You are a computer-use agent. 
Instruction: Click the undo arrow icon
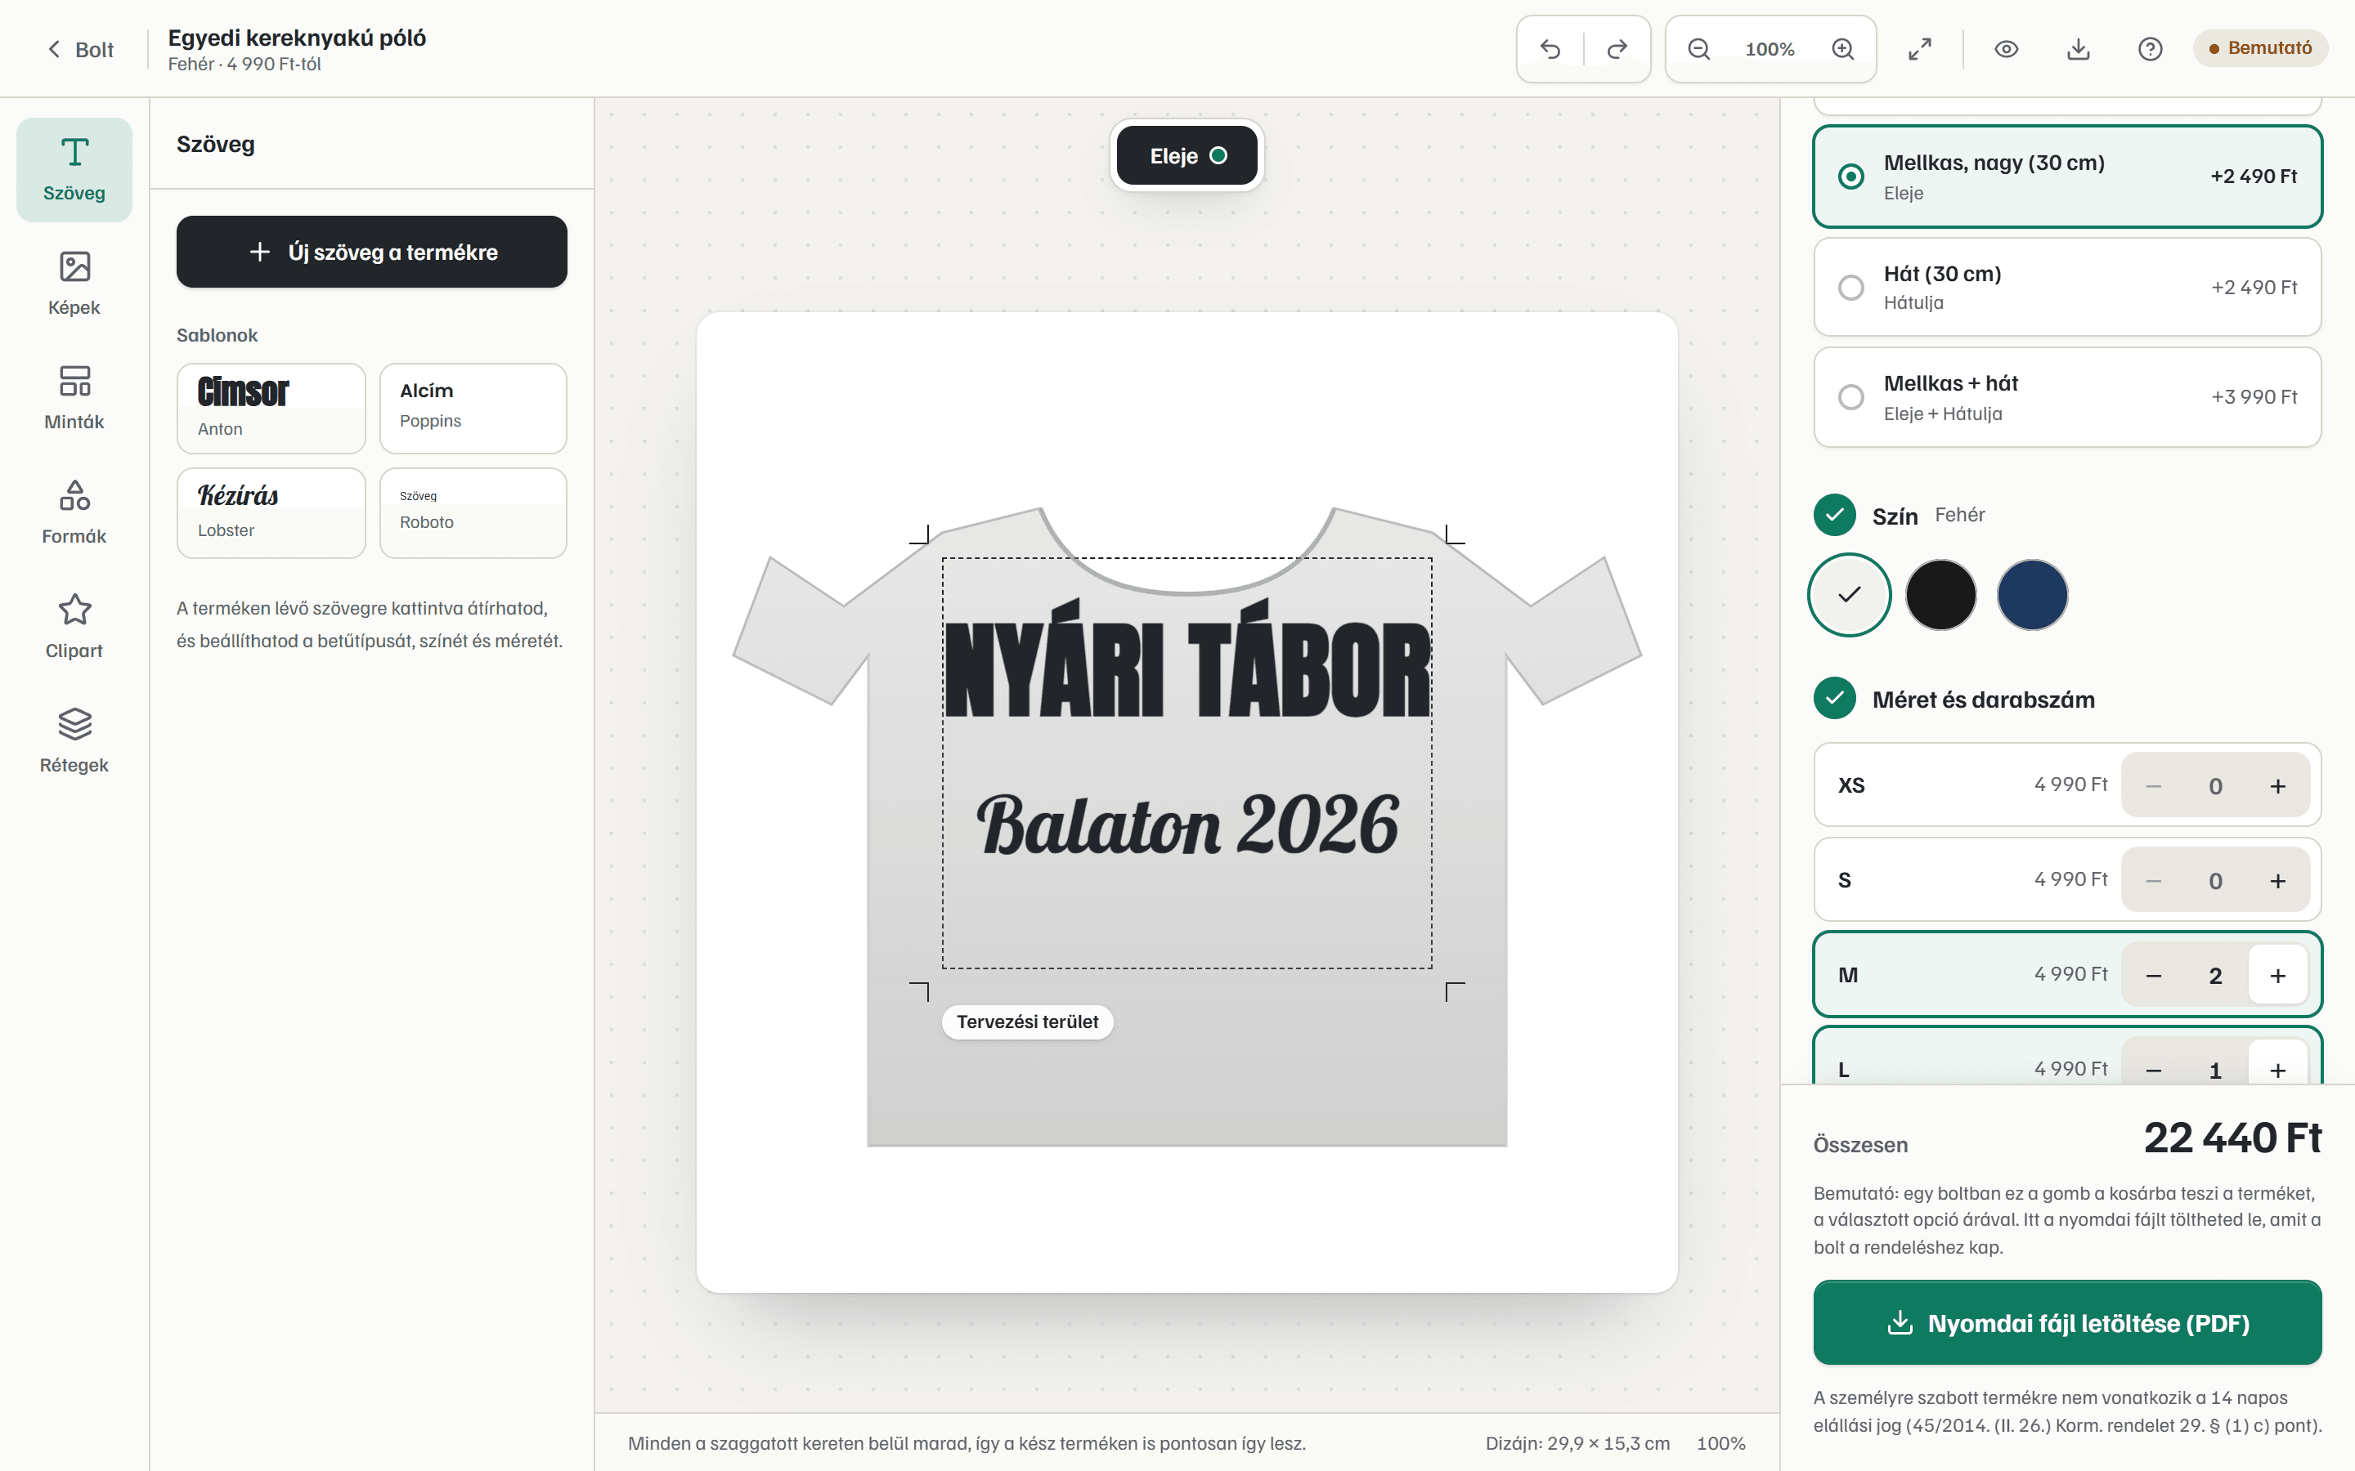tap(1550, 49)
